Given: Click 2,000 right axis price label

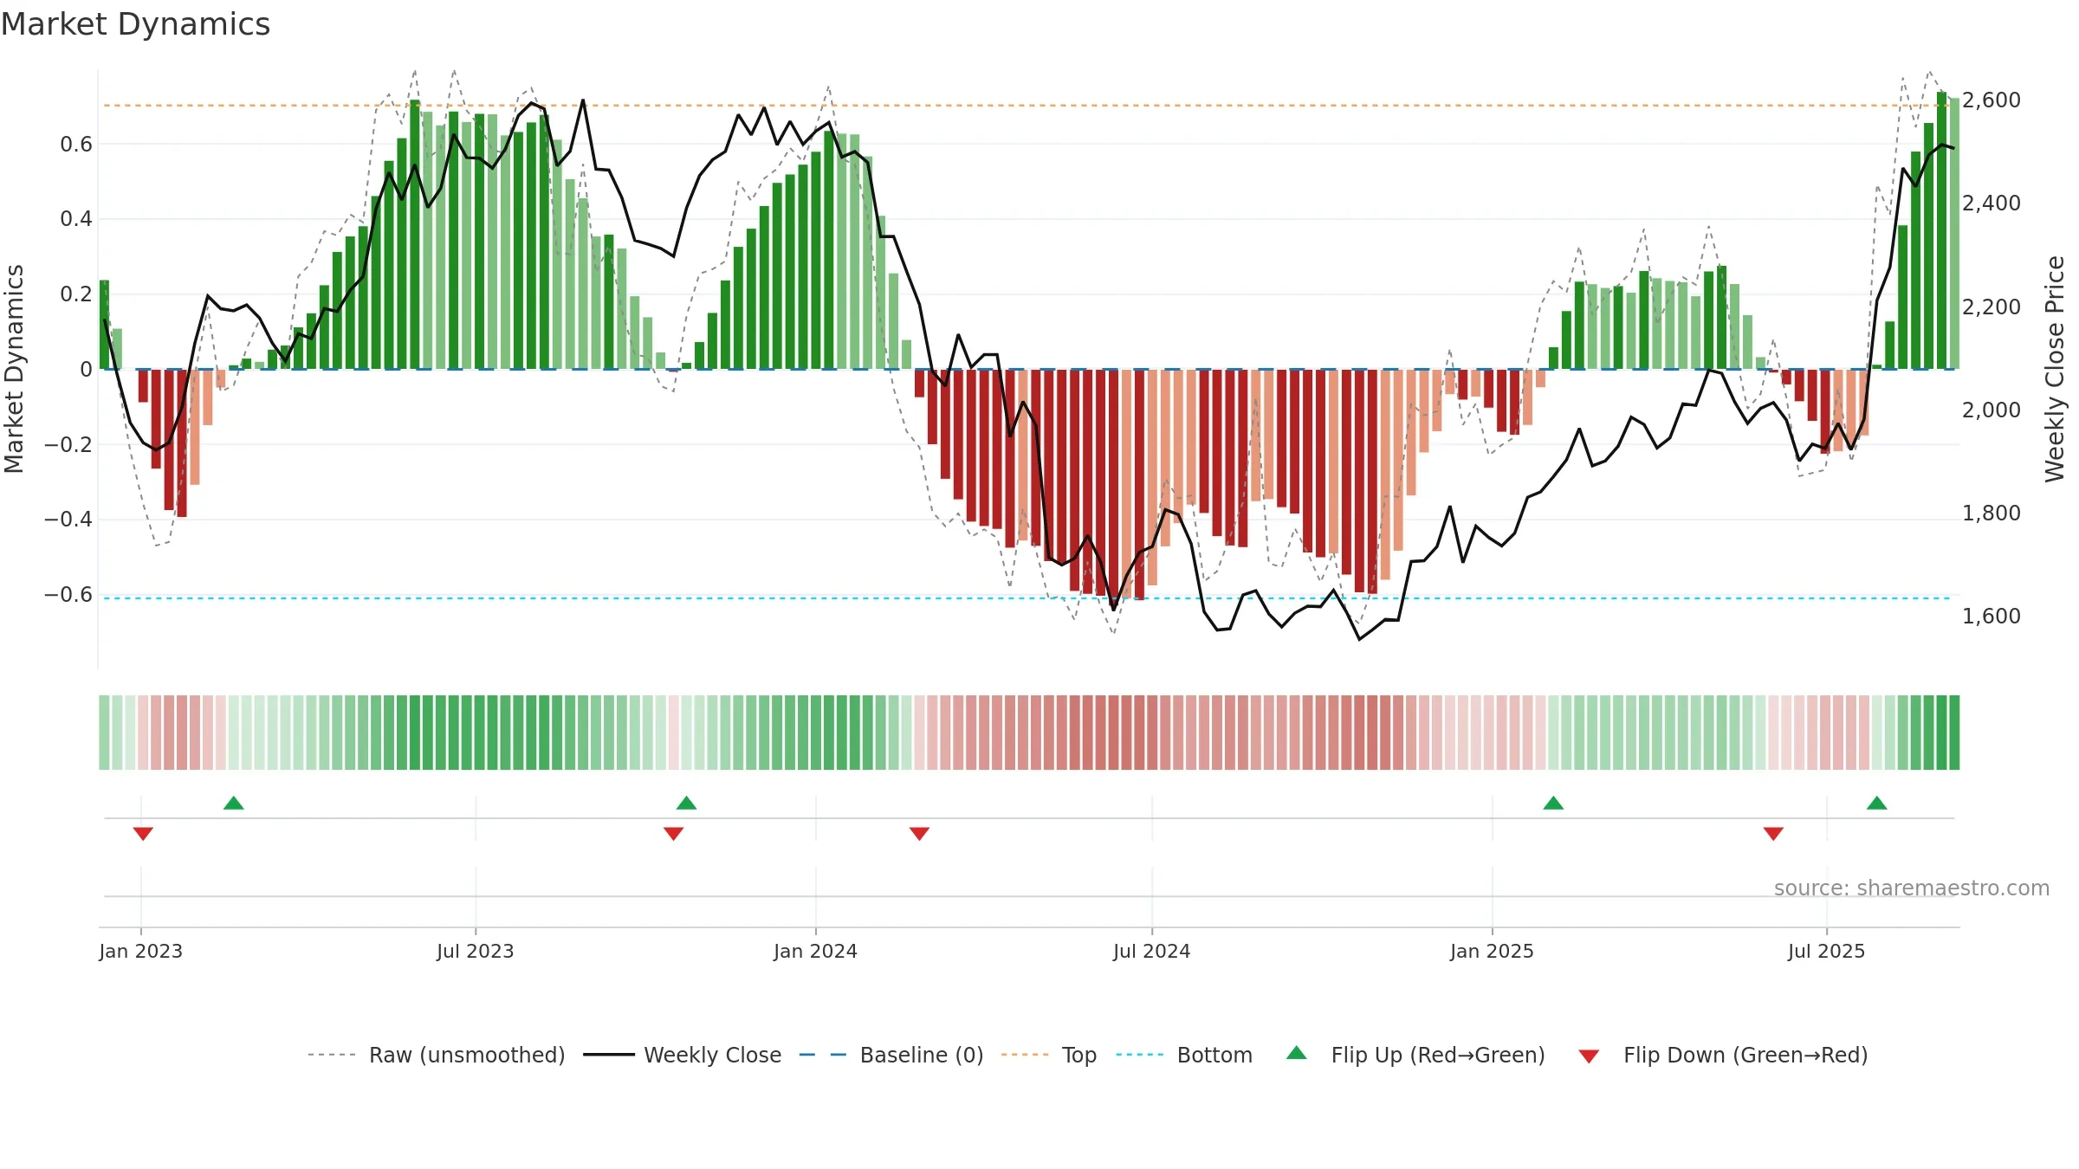Looking at the screenshot, I should [x=1992, y=410].
